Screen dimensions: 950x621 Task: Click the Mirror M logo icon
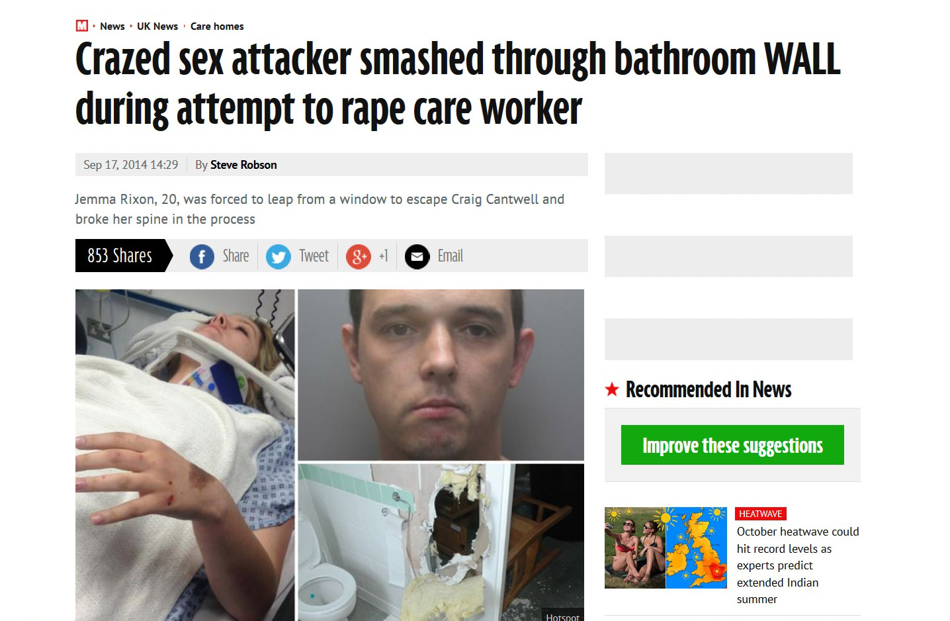[x=82, y=26]
